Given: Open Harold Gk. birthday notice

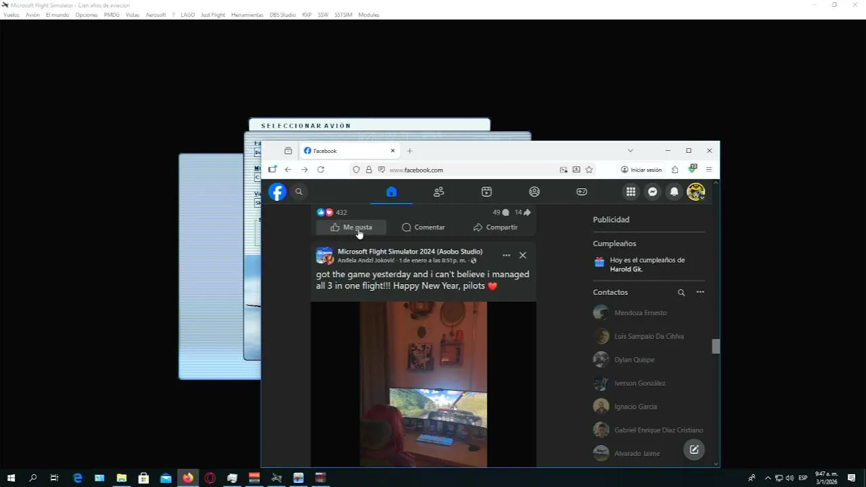Looking at the screenshot, I should [x=648, y=264].
